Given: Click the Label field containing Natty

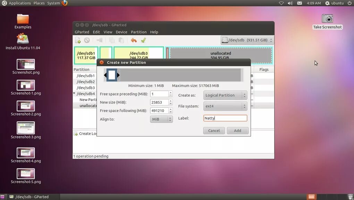Looking at the screenshot, I should (x=225, y=118).
